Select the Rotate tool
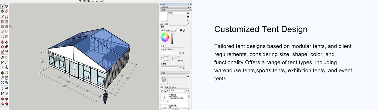The width and height of the screenshot is (378, 110). click(x=2, y=47)
